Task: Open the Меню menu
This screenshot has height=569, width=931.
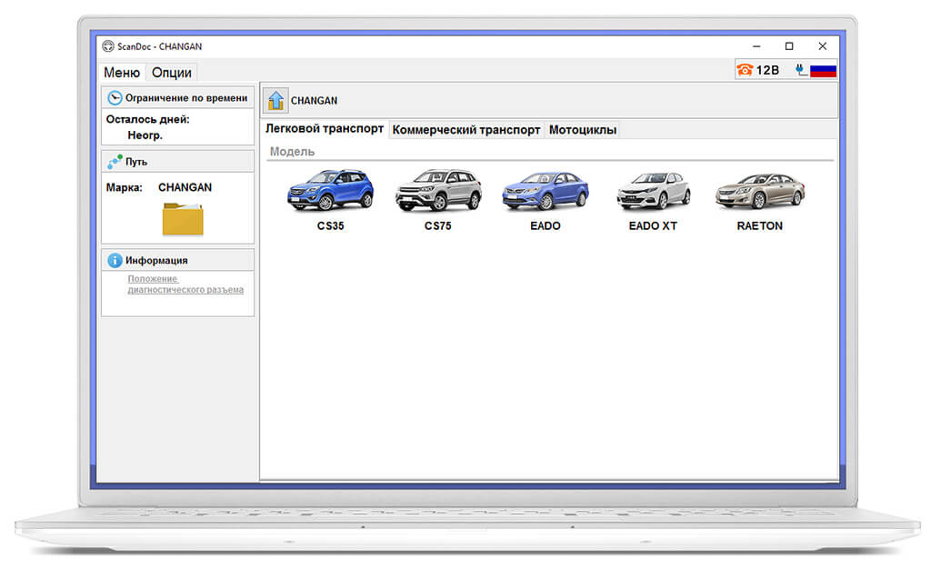Action: pos(122,73)
